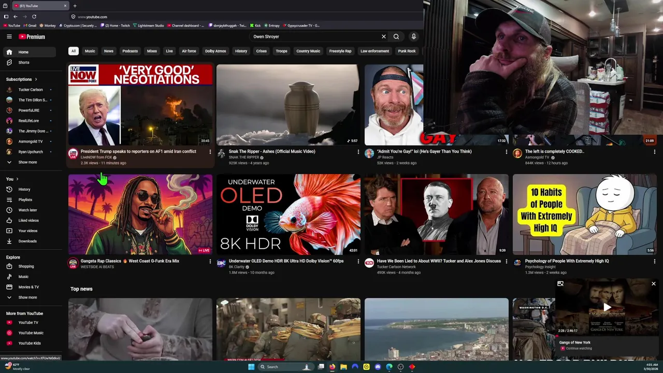This screenshot has width=663, height=373.
Task: Open OBS Studio from the taskbar
Action: tap(400, 367)
